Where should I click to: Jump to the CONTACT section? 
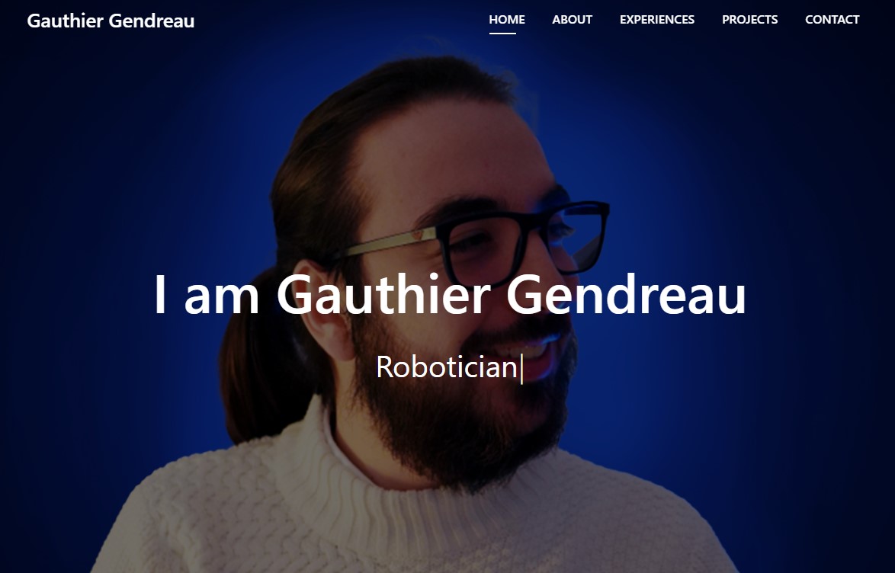tap(832, 19)
